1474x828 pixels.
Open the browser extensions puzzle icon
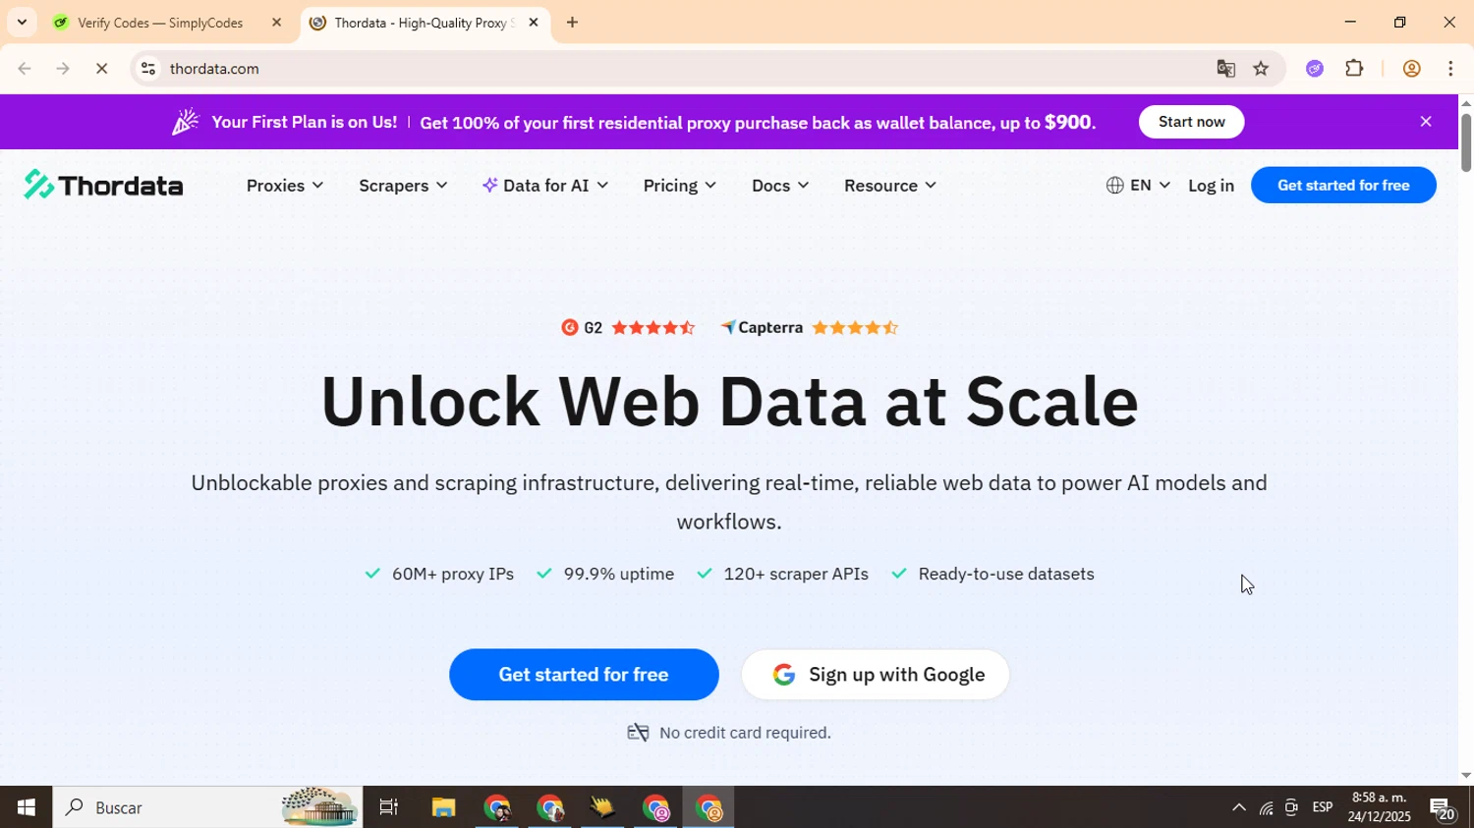(1354, 69)
